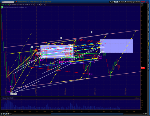
Task: Expand the symbol selector dropdown arrow
Action: (x=15, y=2)
